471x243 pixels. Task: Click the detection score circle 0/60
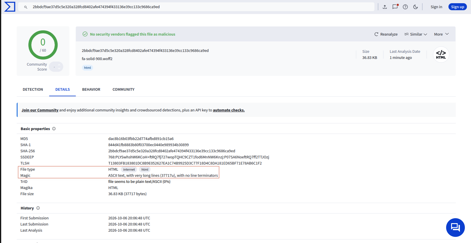click(43, 45)
